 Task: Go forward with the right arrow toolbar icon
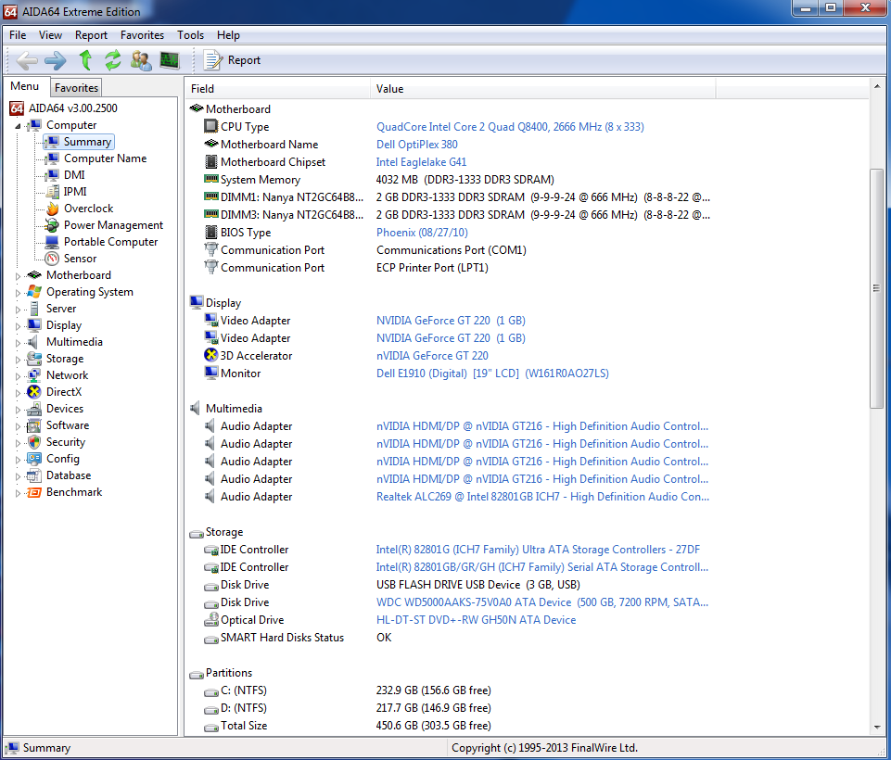tap(55, 60)
